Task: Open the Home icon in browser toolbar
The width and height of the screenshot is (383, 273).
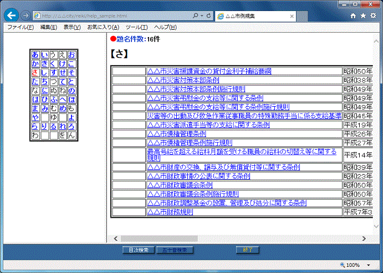Action: point(354,16)
